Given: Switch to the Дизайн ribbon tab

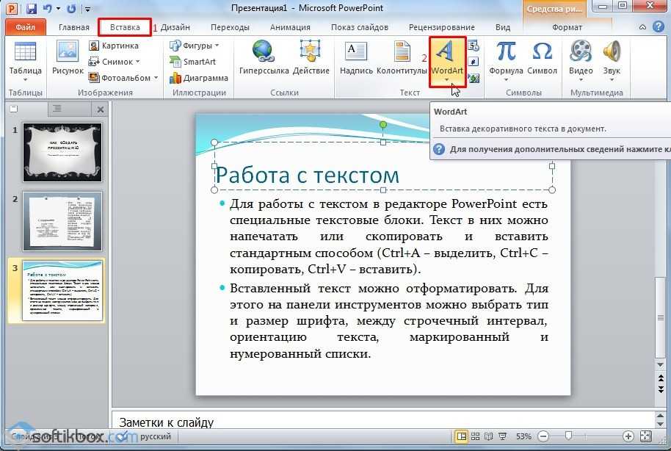Looking at the screenshot, I should click(175, 27).
